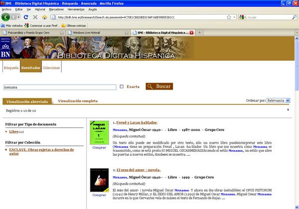The width and height of the screenshot is (299, 209).
Task: Click the search field containing menassa
Action: tap(60, 88)
